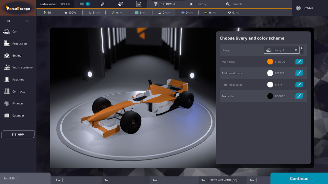
Task: Click the Calendar icon in sidebar
Action: (x=7, y=115)
